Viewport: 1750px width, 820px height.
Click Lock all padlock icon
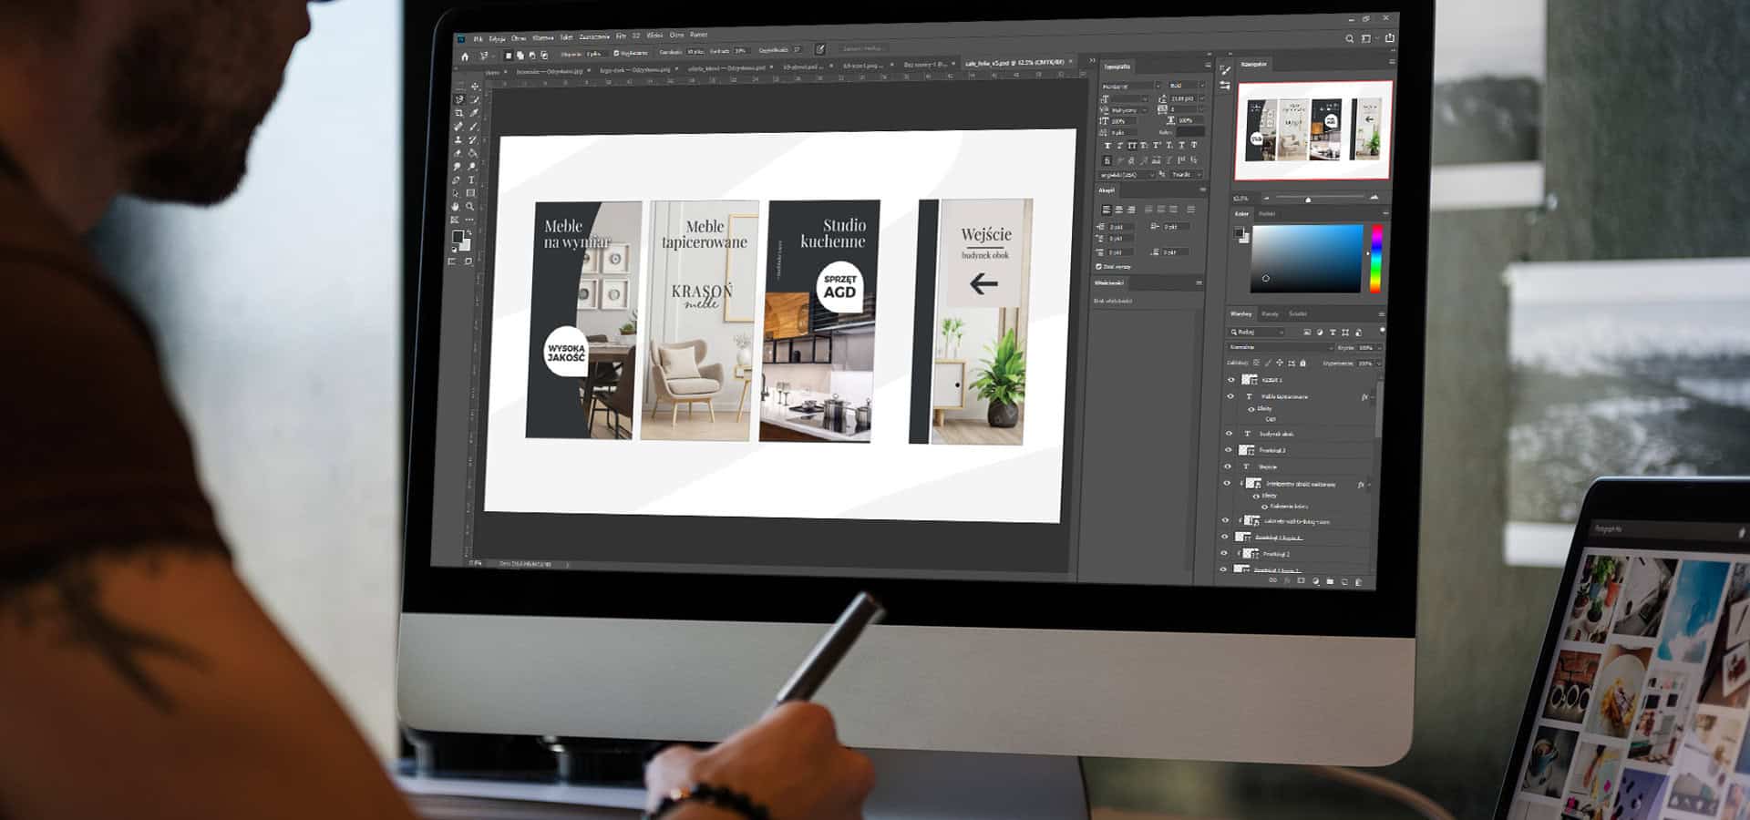tap(1302, 363)
